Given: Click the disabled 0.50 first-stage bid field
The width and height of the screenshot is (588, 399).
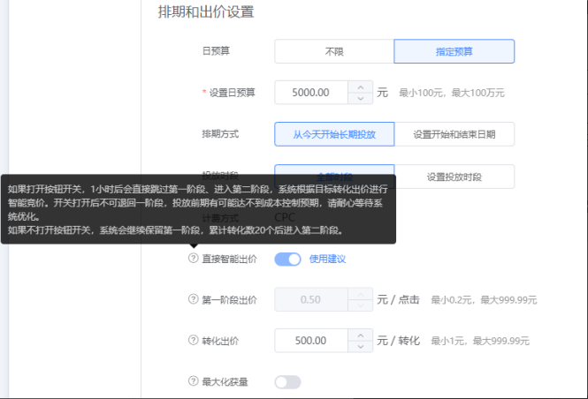Looking at the screenshot, I should click(311, 299).
